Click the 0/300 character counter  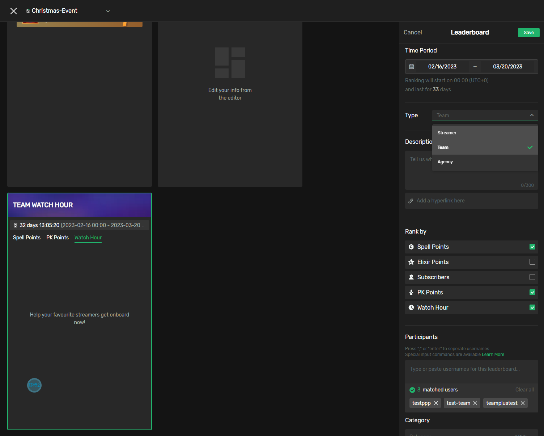pos(527,185)
